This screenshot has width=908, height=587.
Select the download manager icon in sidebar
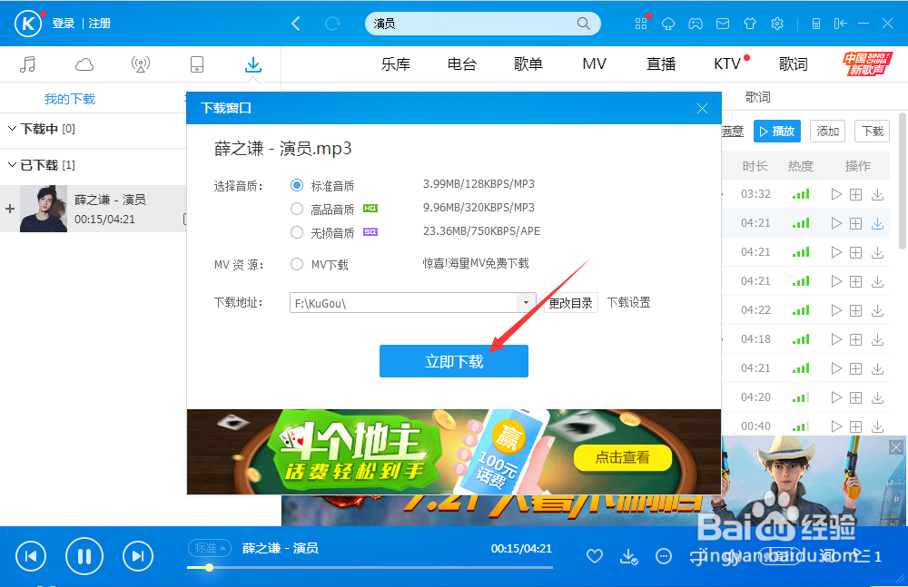253,64
